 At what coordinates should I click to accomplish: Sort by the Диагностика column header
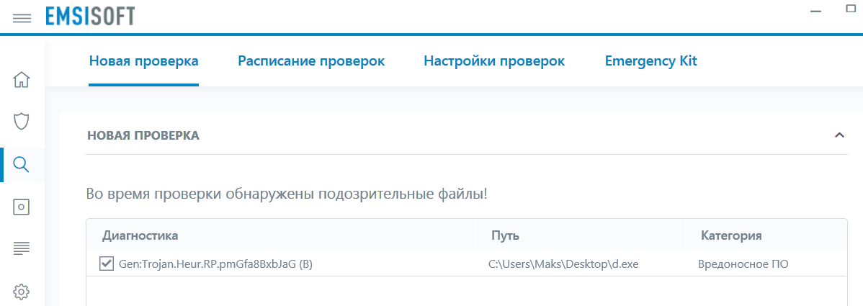pos(140,235)
